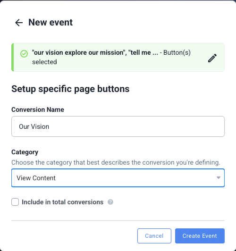Focus the Conversion Name input field
The image size is (236, 251).
coord(118,126)
